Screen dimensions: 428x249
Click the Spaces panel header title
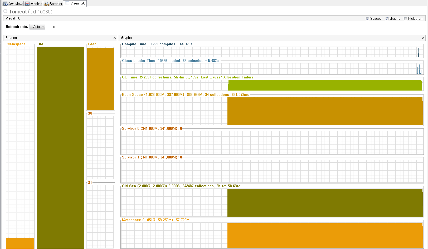click(x=11, y=38)
